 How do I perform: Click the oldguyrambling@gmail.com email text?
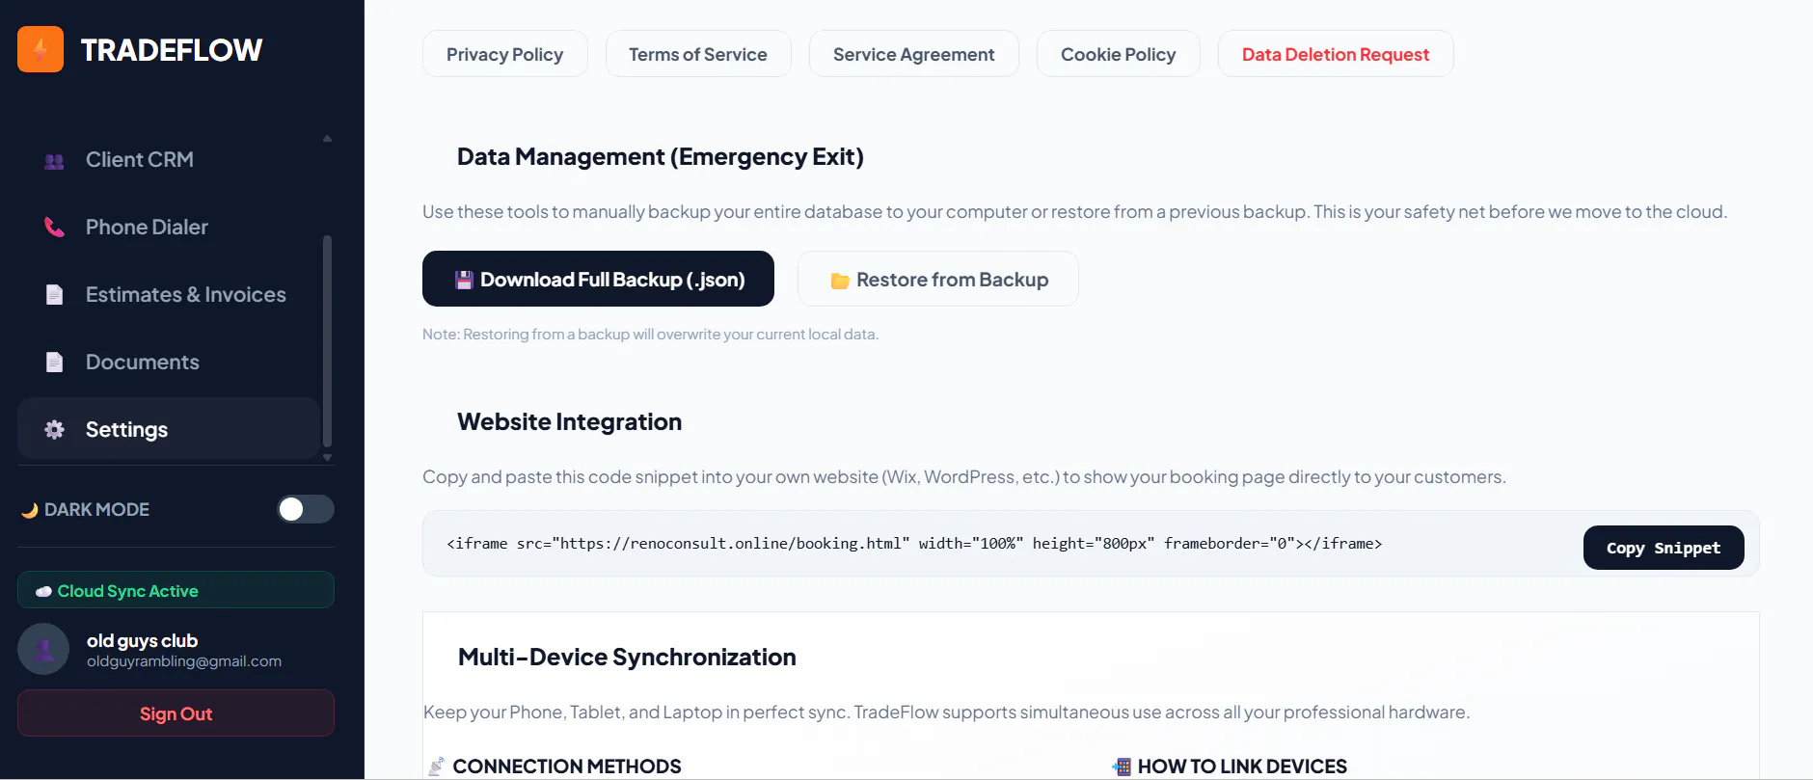[184, 661]
